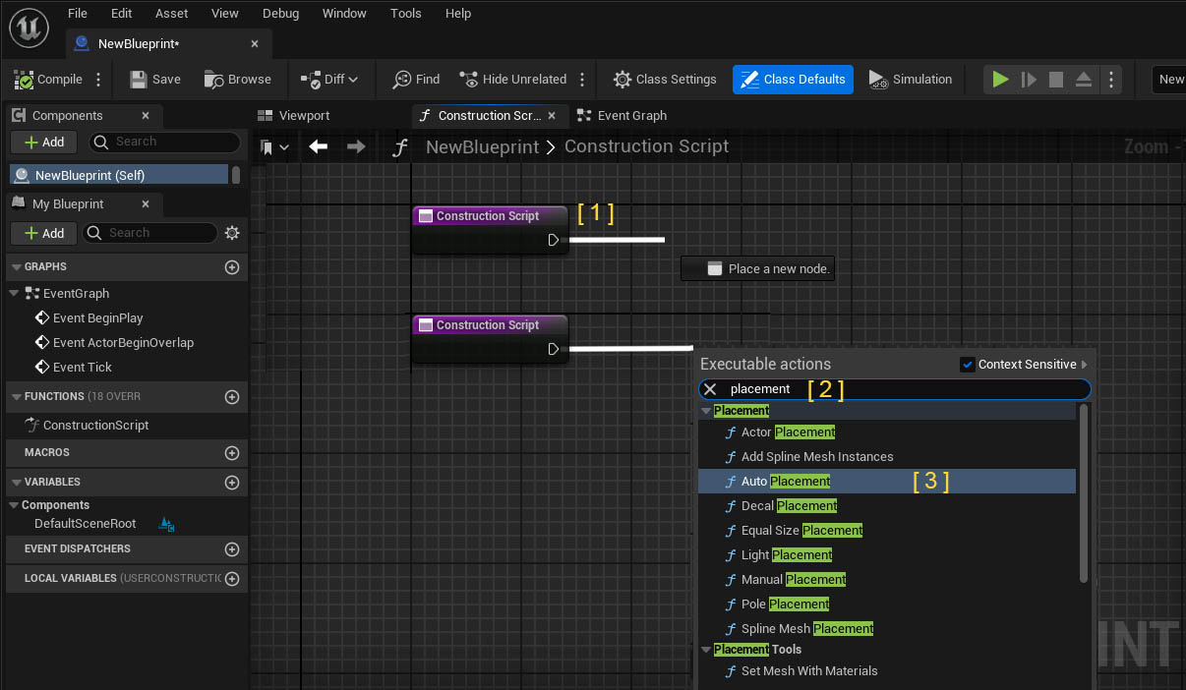The width and height of the screenshot is (1186, 690).
Task: Open compile options three-dot menu
Action: [98, 80]
